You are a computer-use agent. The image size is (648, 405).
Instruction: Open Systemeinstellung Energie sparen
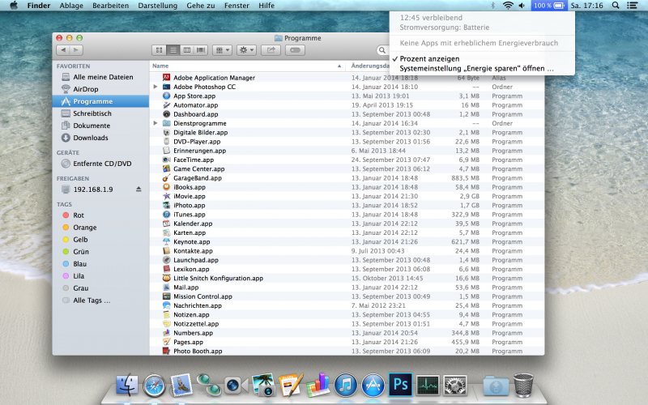(482, 69)
